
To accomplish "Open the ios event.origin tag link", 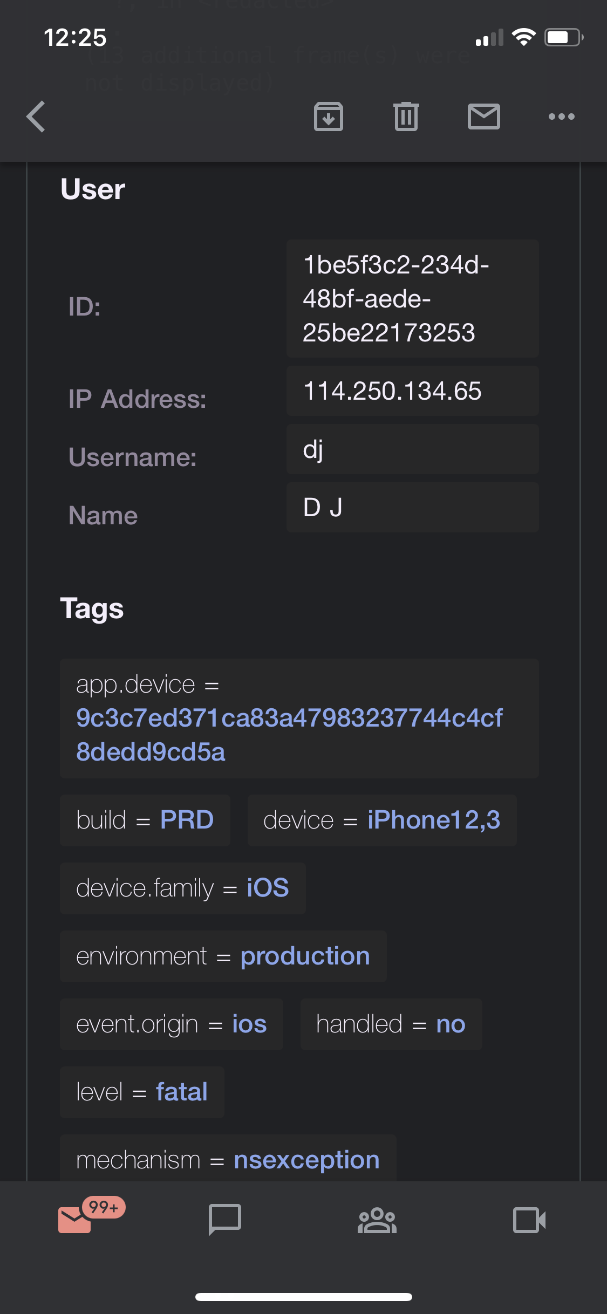I will click(249, 1024).
